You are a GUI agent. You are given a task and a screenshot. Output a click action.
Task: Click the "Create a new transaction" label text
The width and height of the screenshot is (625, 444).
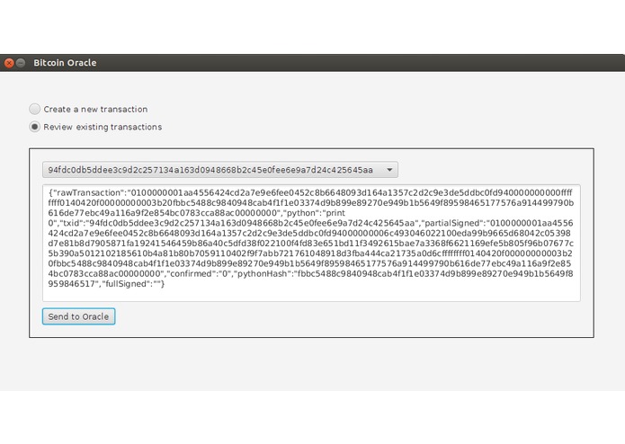coord(95,109)
